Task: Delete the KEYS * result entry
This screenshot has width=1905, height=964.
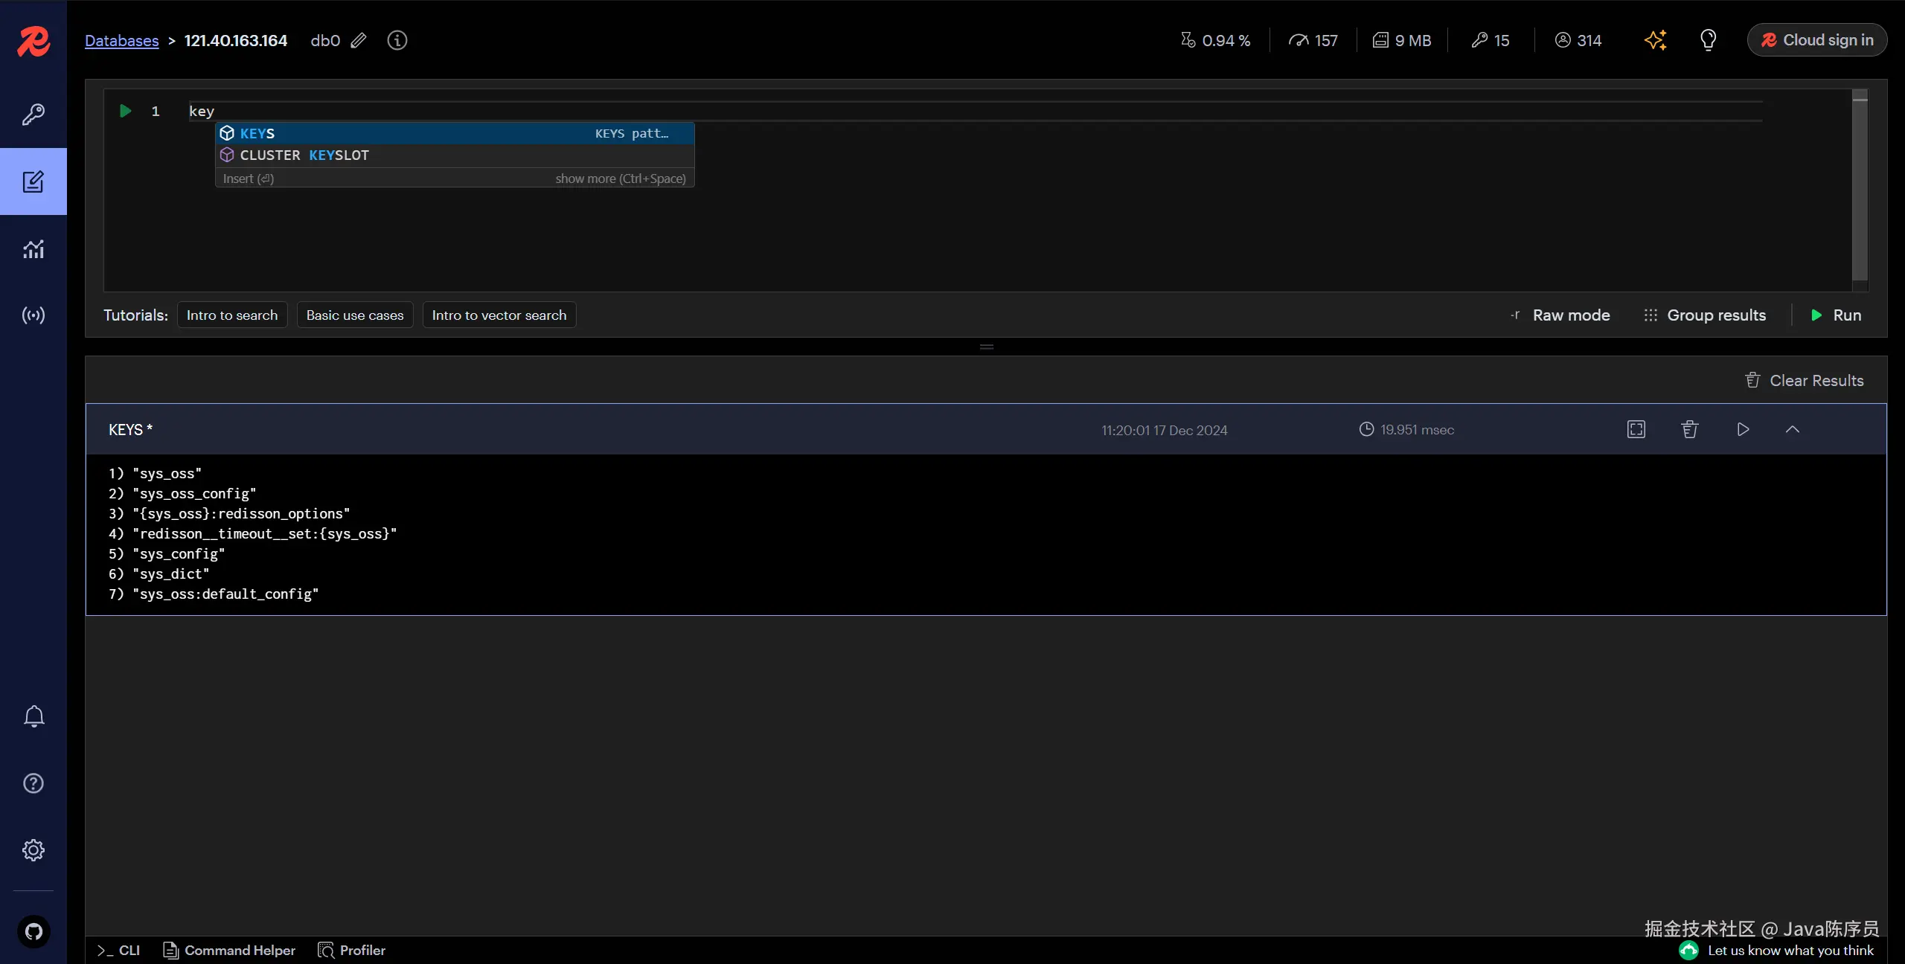Action: tap(1689, 429)
